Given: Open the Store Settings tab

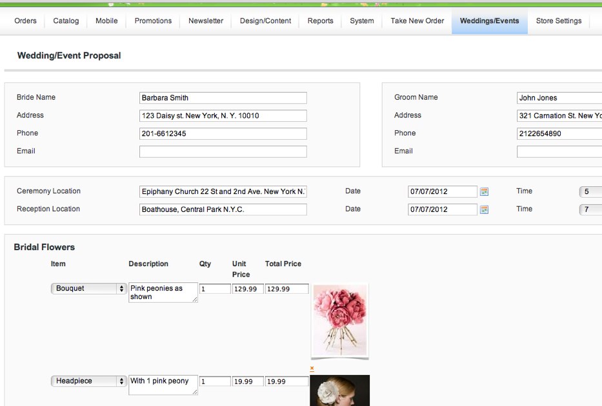Looking at the screenshot, I should coord(559,21).
